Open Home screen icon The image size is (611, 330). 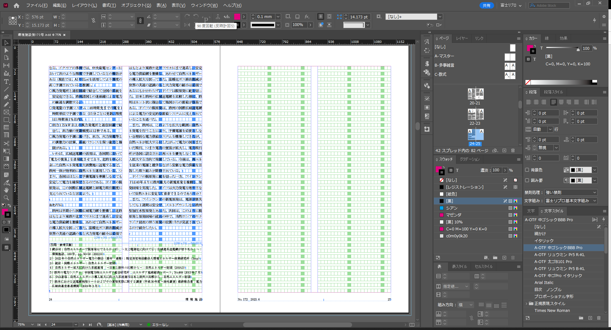tap(16, 5)
